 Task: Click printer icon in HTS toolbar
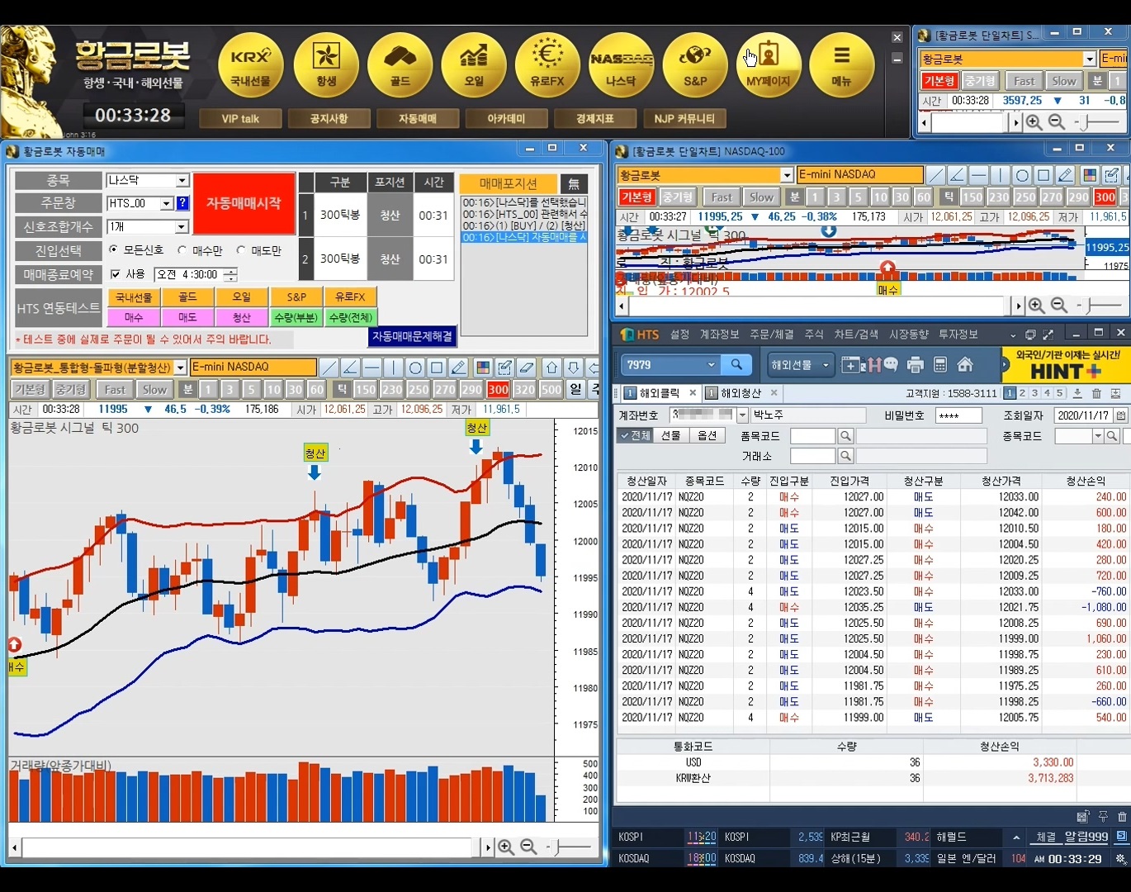pos(915,365)
